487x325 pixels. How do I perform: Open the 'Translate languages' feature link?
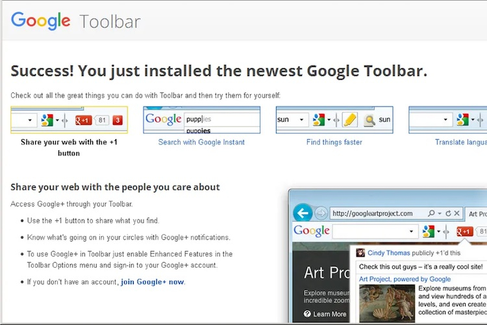pos(460,142)
